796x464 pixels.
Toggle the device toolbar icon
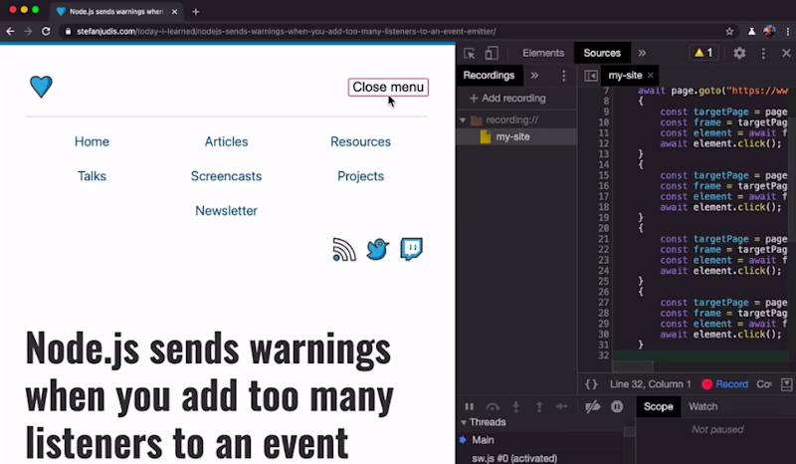491,53
